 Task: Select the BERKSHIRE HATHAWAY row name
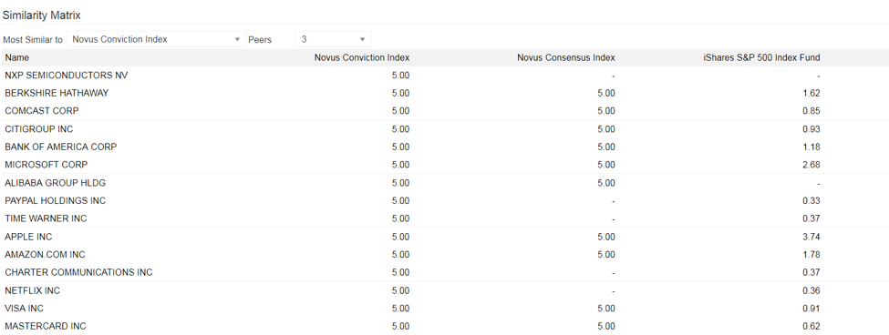click(57, 93)
